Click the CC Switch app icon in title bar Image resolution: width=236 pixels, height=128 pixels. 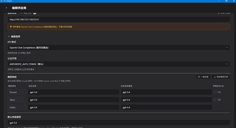click(1, 1)
